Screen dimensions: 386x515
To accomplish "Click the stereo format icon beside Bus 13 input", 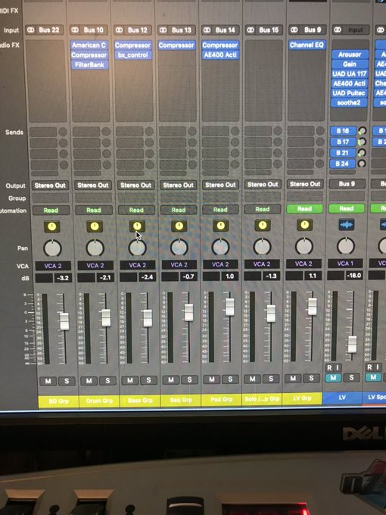I will 163,30.
